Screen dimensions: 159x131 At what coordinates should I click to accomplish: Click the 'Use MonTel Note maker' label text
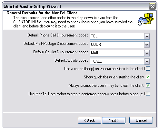coord(87,94)
